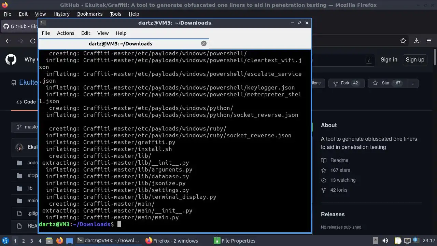Image resolution: width=437 pixels, height=246 pixels.
Task: Click the lib folder name in repository list
Action: click(30, 188)
